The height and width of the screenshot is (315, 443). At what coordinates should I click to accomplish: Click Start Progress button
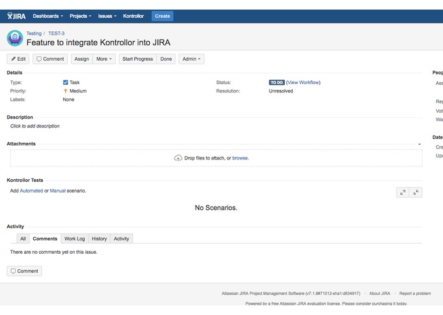tap(138, 59)
